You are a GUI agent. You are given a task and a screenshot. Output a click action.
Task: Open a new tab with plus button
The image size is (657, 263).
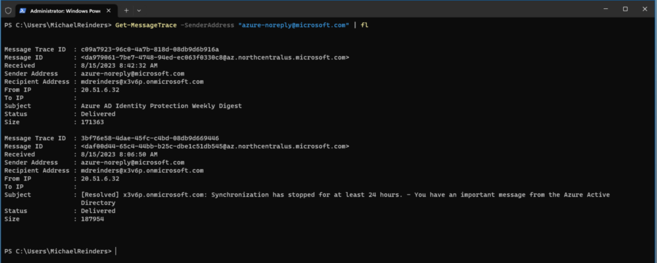(x=126, y=10)
